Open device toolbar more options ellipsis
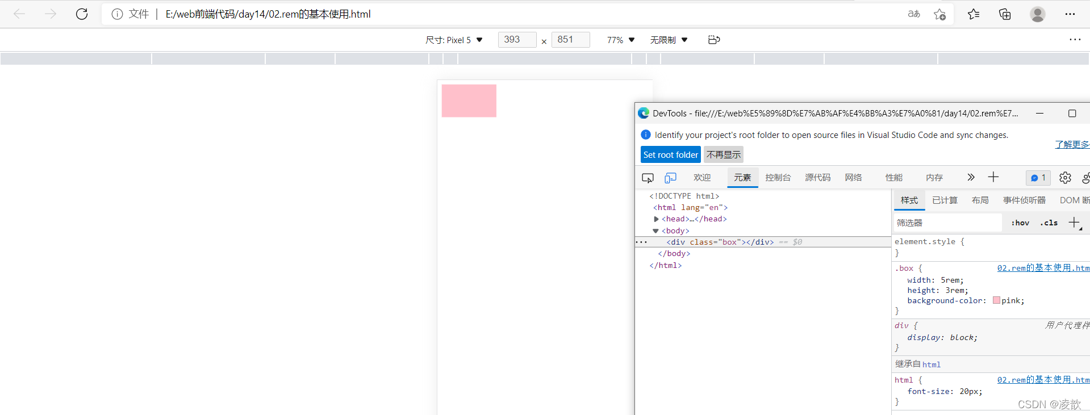The image size is (1090, 415). point(1075,39)
